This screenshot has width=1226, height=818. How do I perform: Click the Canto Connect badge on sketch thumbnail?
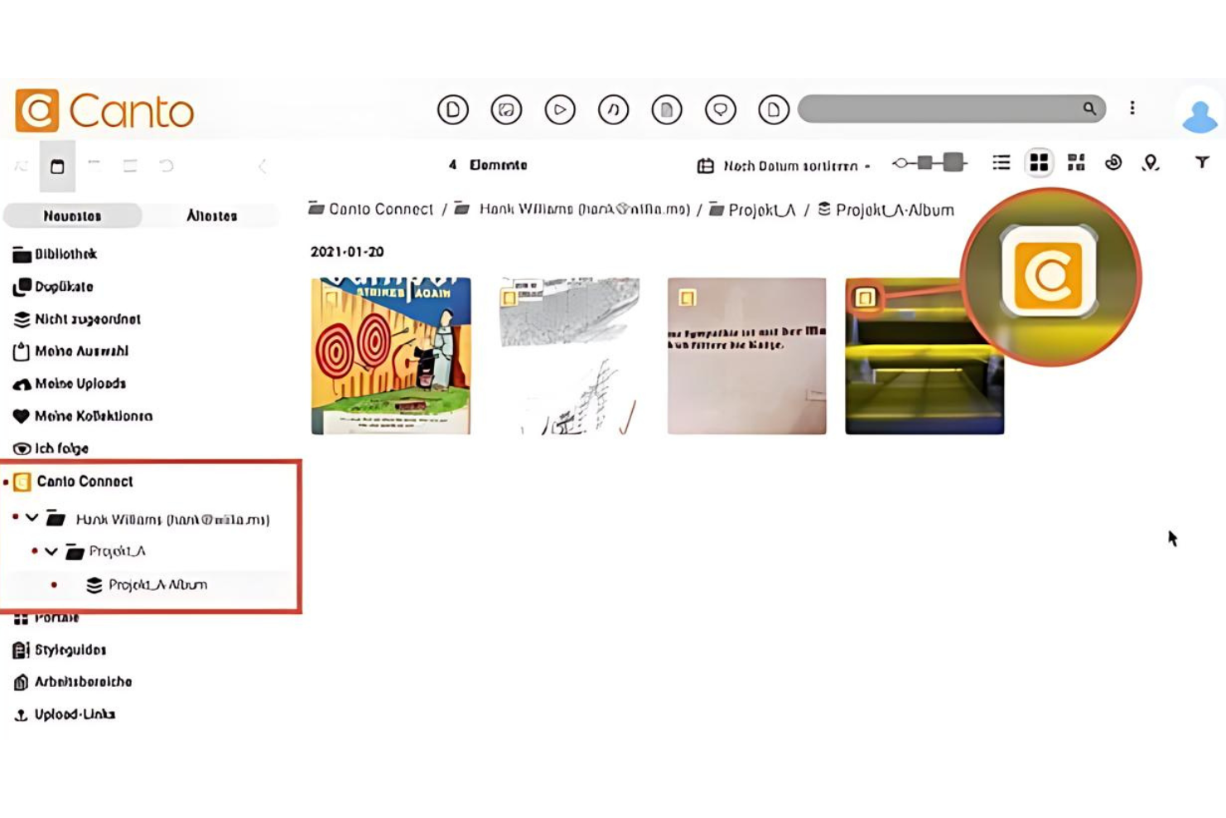509,298
